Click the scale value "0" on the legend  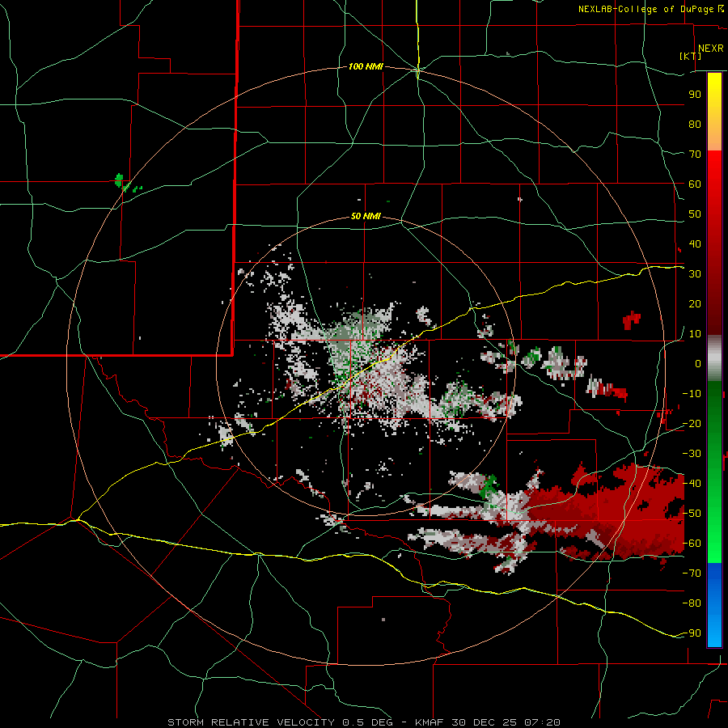[698, 364]
